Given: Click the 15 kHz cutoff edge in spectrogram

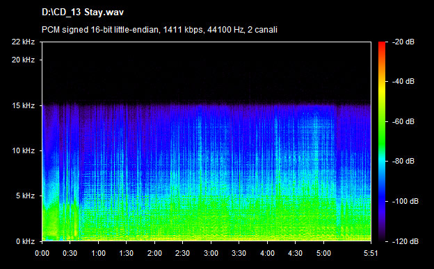Looking at the screenshot, I should pos(207,104).
